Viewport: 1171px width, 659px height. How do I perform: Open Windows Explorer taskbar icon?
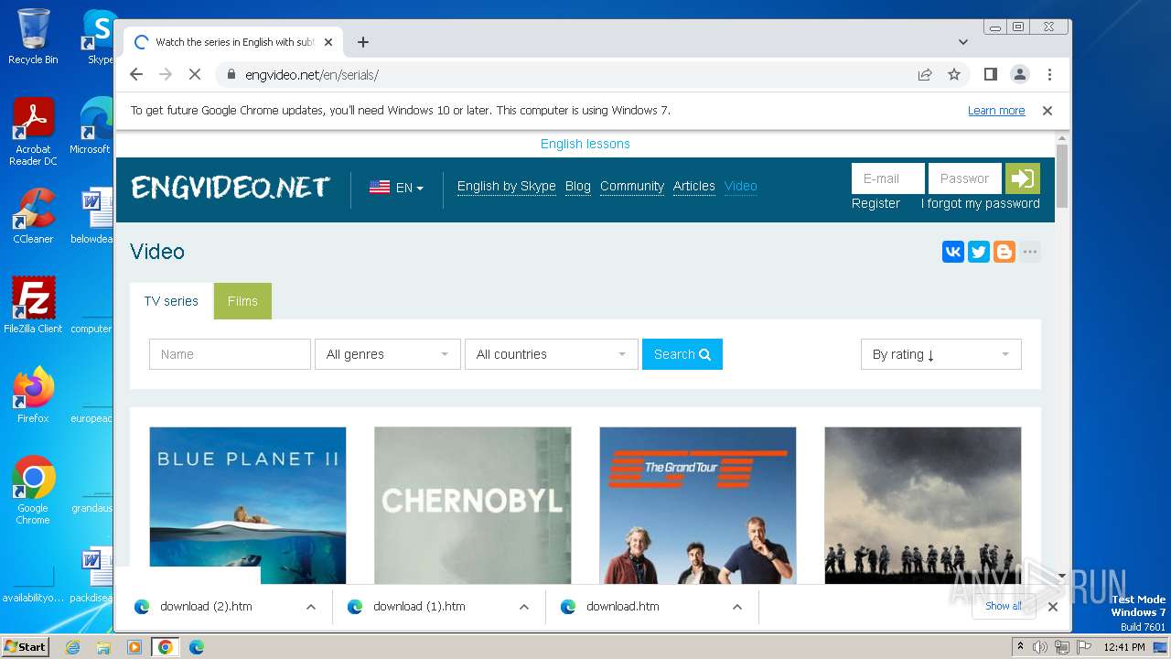click(x=103, y=647)
